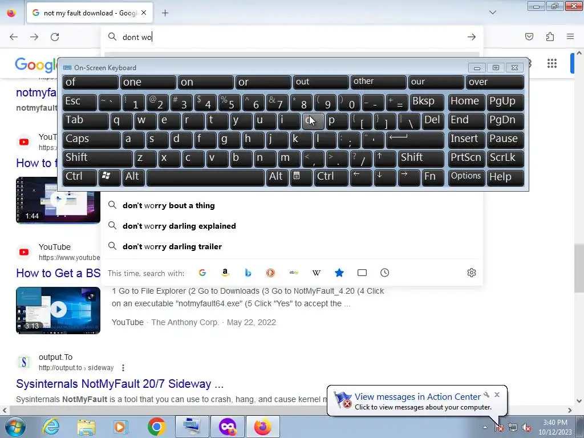Open Windows Start menu
Viewport: 584px width, 438px height.
[15, 427]
